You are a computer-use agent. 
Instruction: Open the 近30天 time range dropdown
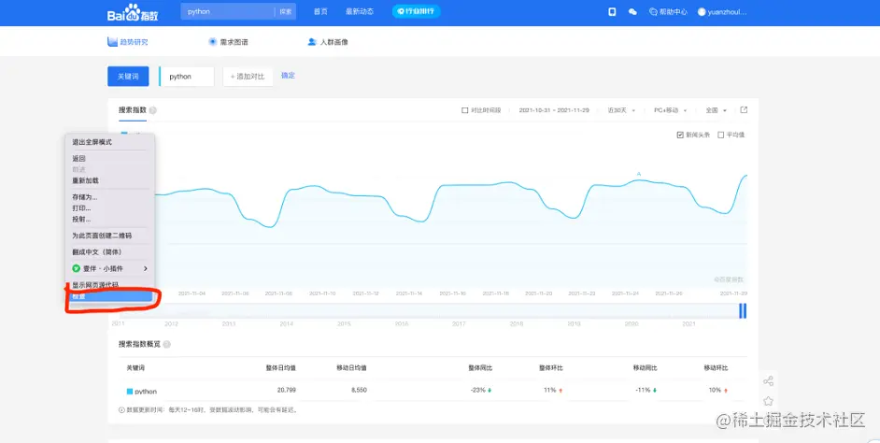(x=622, y=110)
